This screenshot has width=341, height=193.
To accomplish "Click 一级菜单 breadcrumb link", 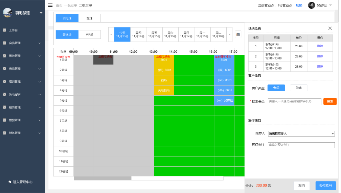I will point(71,5).
